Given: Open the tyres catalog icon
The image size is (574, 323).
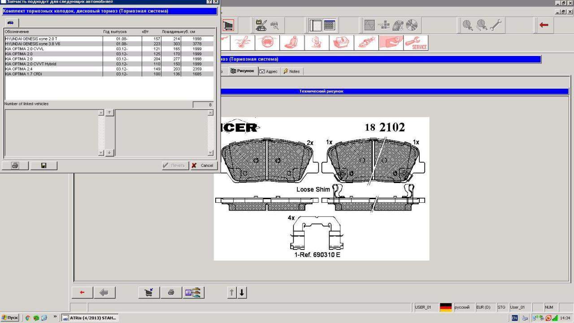Looking at the screenshot, I should [x=398, y=25].
